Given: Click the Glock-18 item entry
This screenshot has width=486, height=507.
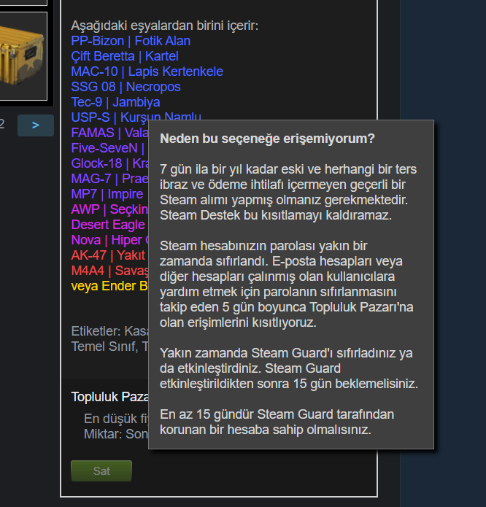Looking at the screenshot, I should (109, 163).
